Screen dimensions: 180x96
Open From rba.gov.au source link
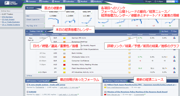tap(113, 94)
